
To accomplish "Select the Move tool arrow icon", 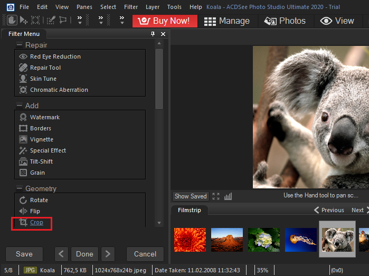I will [24, 21].
